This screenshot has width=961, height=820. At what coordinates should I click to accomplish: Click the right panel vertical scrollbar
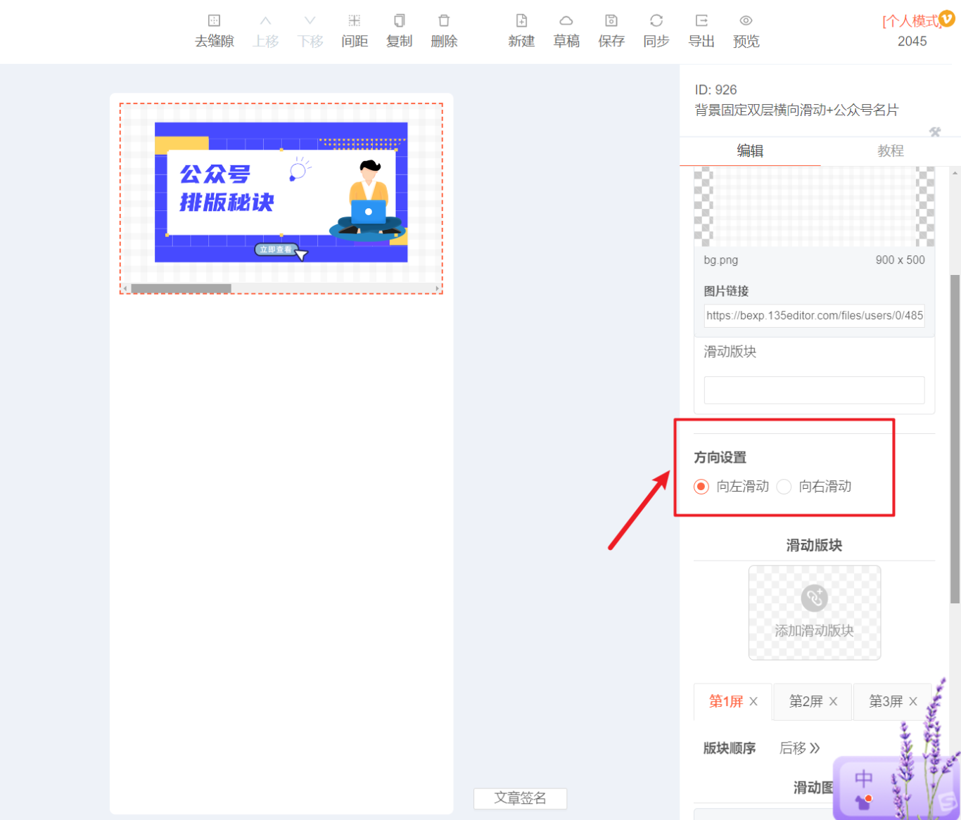955,439
